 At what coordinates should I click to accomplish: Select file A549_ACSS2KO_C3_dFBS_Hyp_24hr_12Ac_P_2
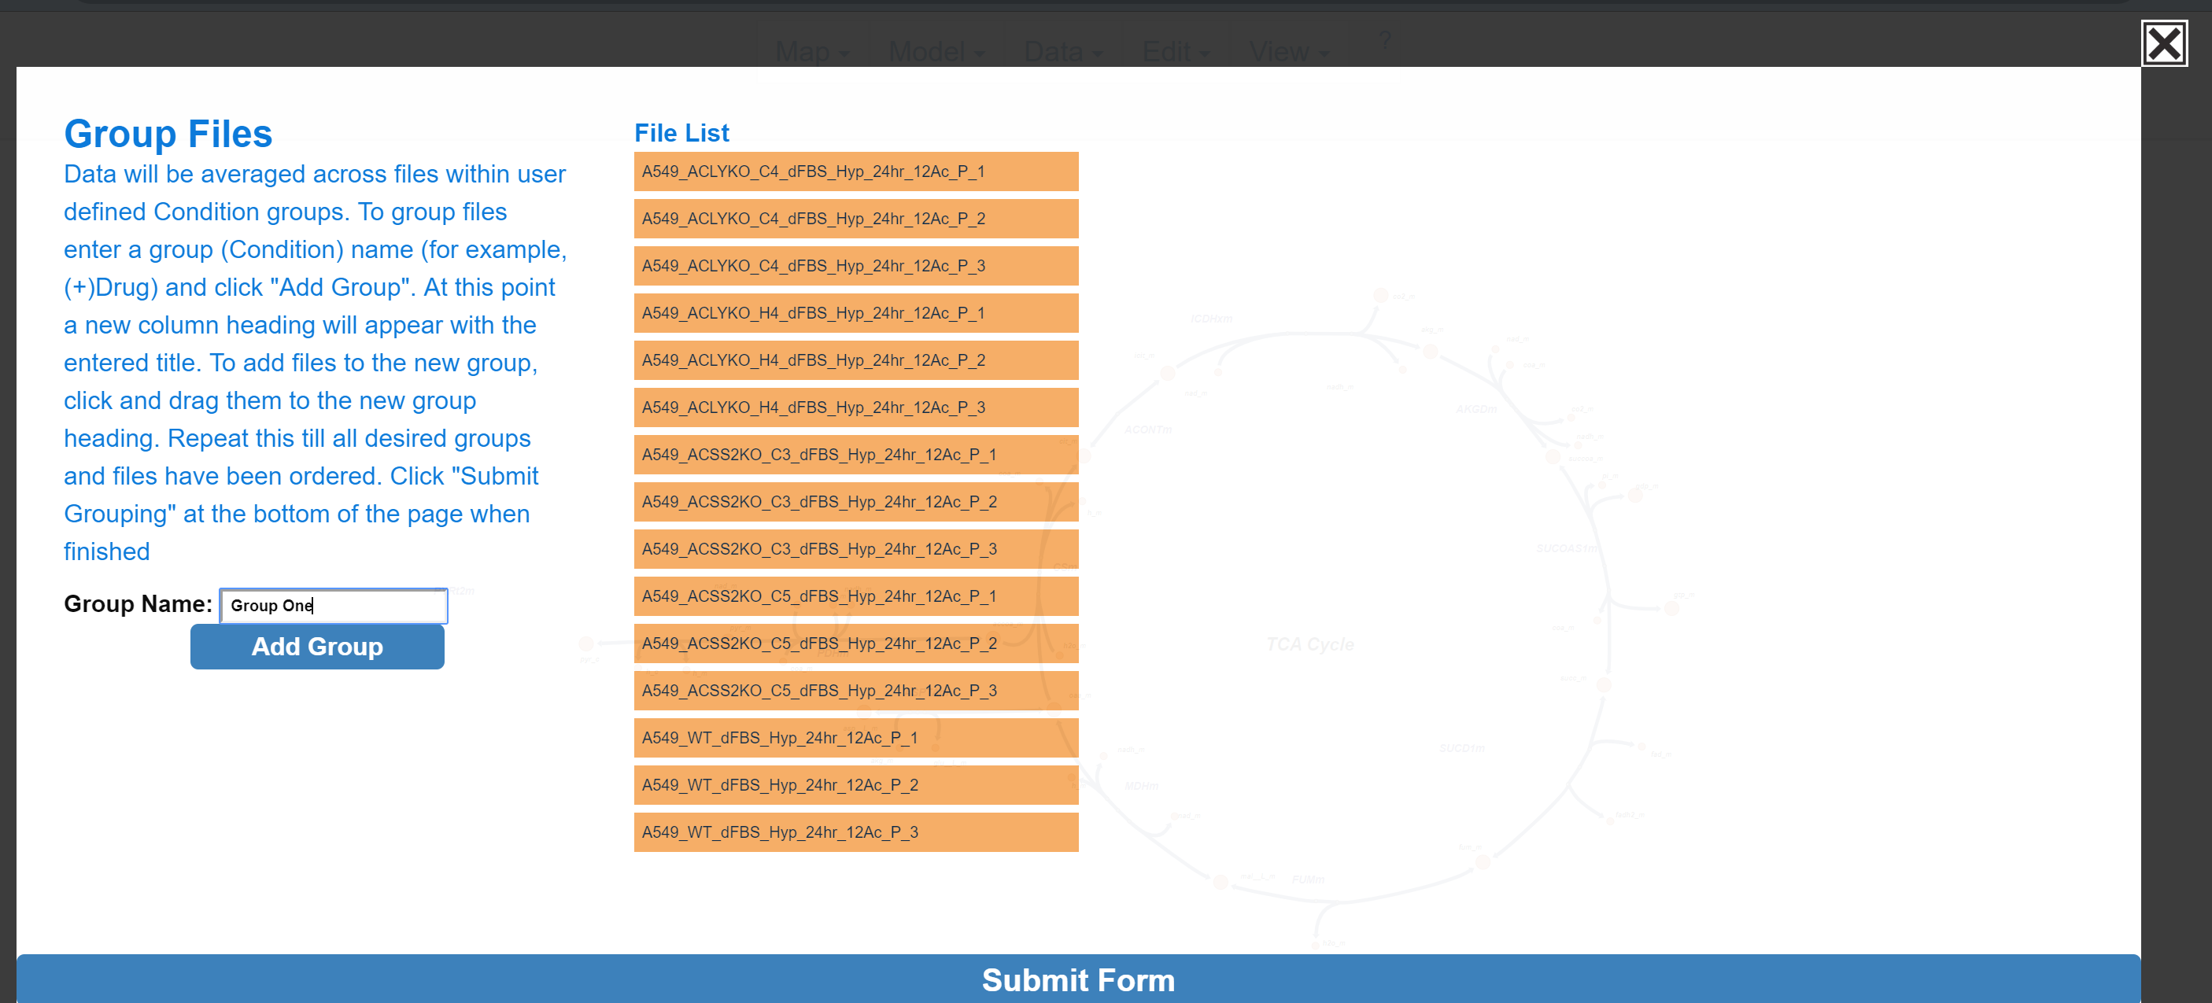(x=855, y=503)
